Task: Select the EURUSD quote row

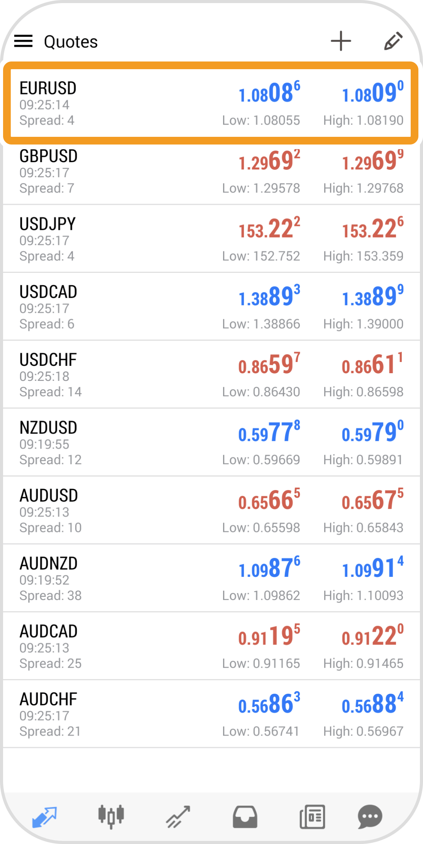Action: [211, 103]
